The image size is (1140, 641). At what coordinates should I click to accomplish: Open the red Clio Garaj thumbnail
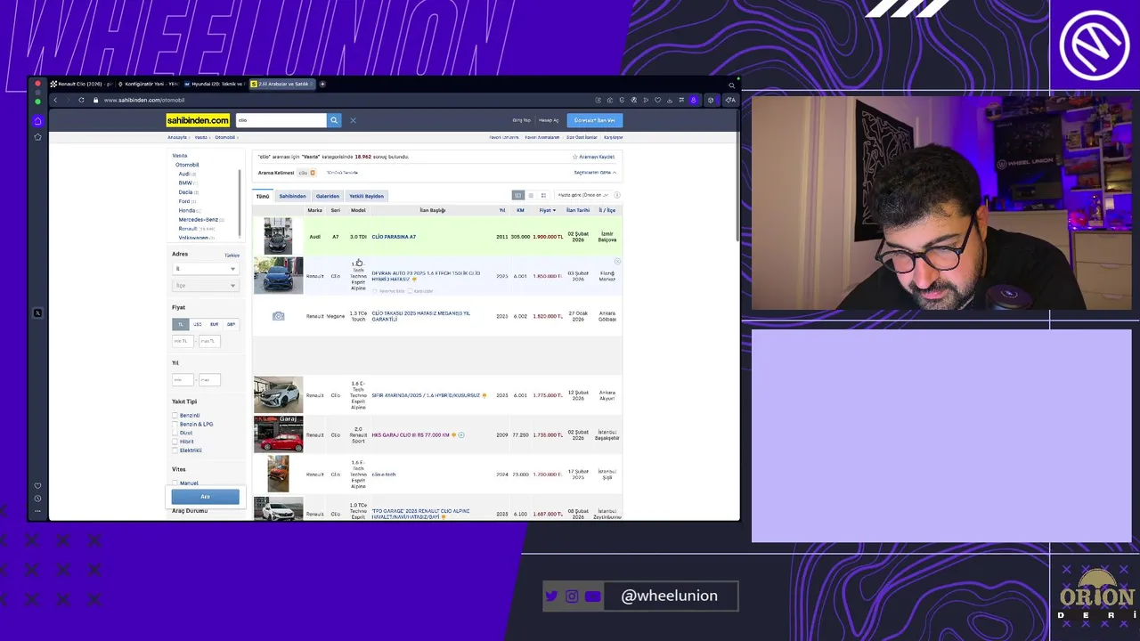click(278, 434)
